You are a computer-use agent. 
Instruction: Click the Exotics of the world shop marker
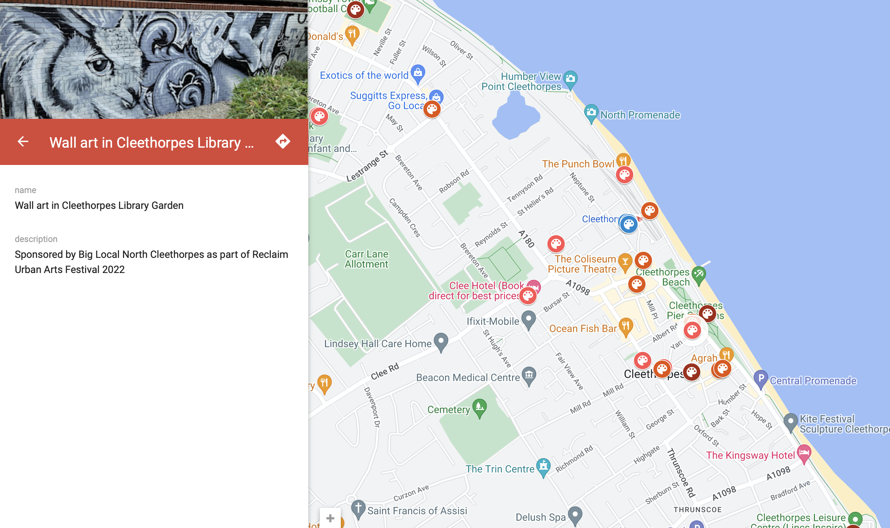(x=418, y=73)
